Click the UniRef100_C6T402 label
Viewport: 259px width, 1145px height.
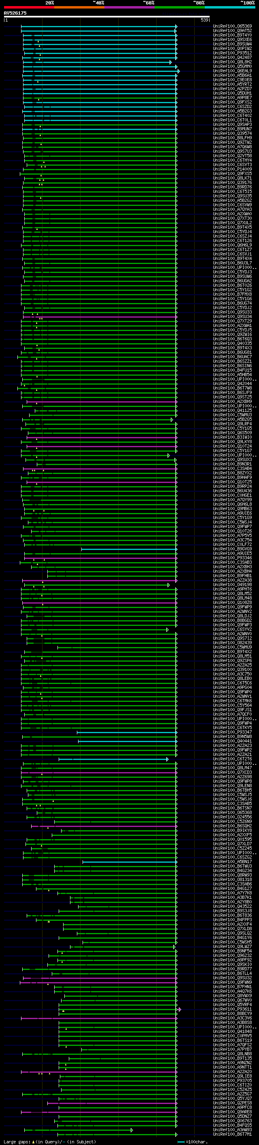[232, 116]
